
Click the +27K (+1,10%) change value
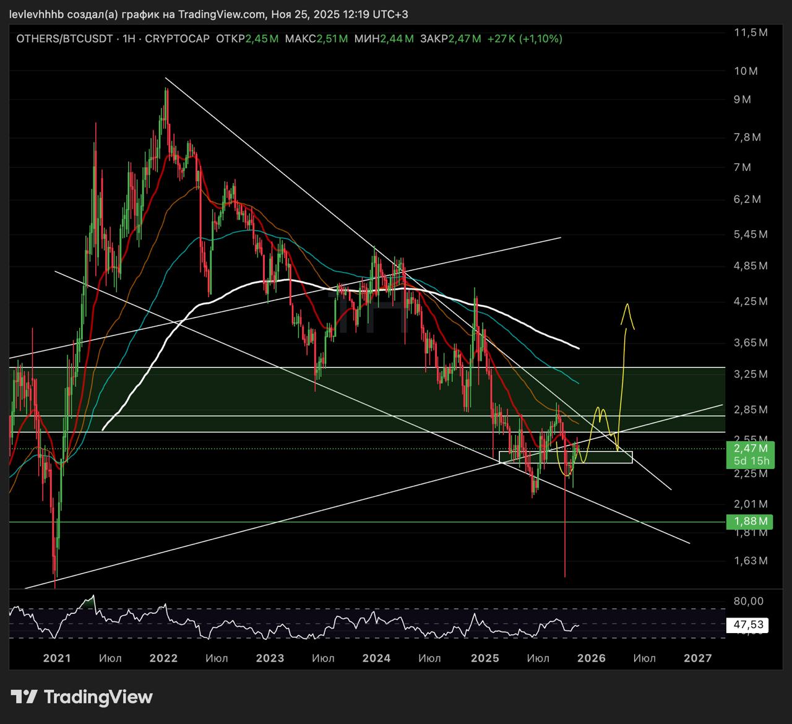click(x=524, y=38)
